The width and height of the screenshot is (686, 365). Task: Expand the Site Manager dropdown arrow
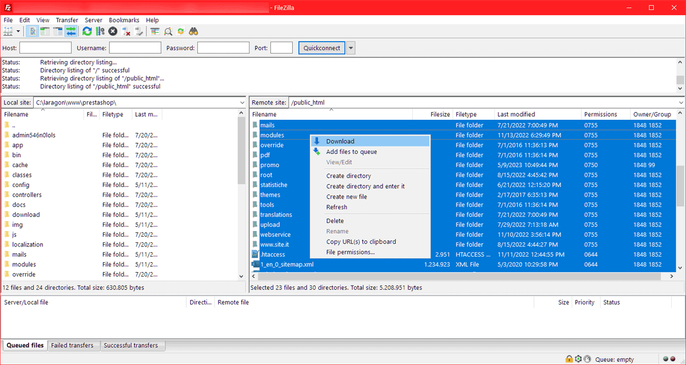tap(18, 31)
